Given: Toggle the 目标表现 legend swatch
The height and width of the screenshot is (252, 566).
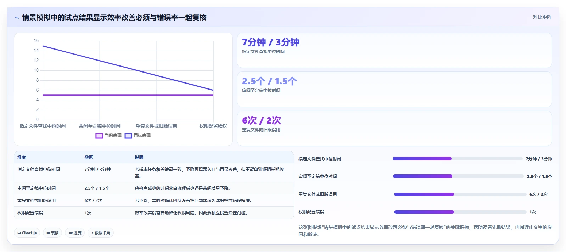Looking at the screenshot, I should coord(128,136).
